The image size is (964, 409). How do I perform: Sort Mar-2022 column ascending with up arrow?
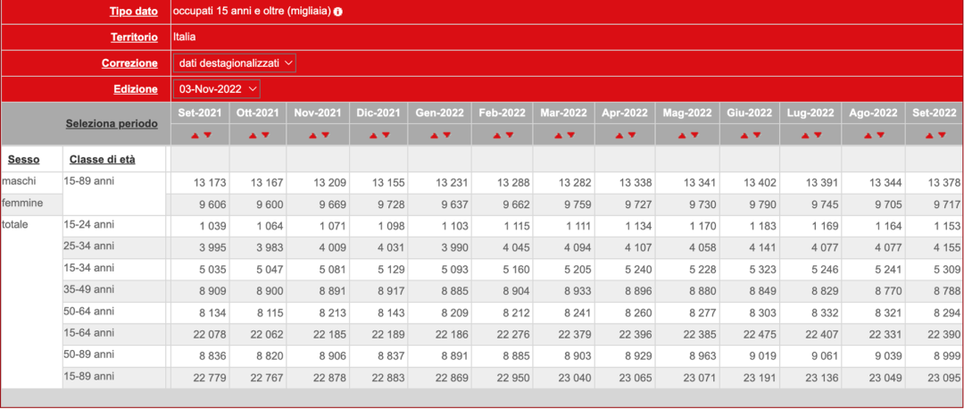[x=558, y=136]
